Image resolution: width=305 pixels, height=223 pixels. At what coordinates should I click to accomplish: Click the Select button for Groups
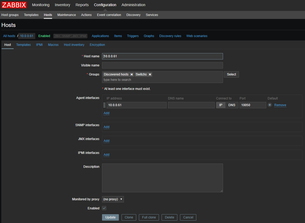click(x=231, y=74)
